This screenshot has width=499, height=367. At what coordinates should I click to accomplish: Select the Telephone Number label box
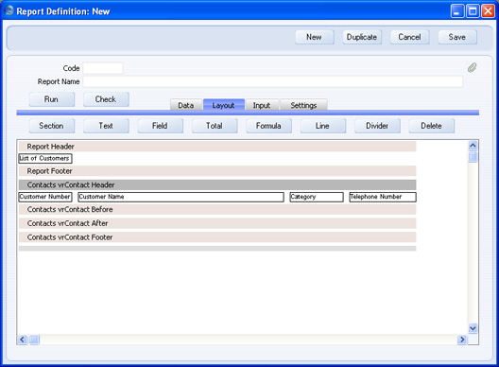pyautogui.click(x=383, y=197)
